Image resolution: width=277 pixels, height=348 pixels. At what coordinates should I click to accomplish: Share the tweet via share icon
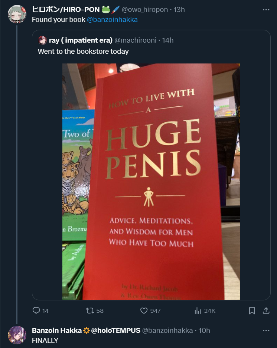(x=266, y=311)
